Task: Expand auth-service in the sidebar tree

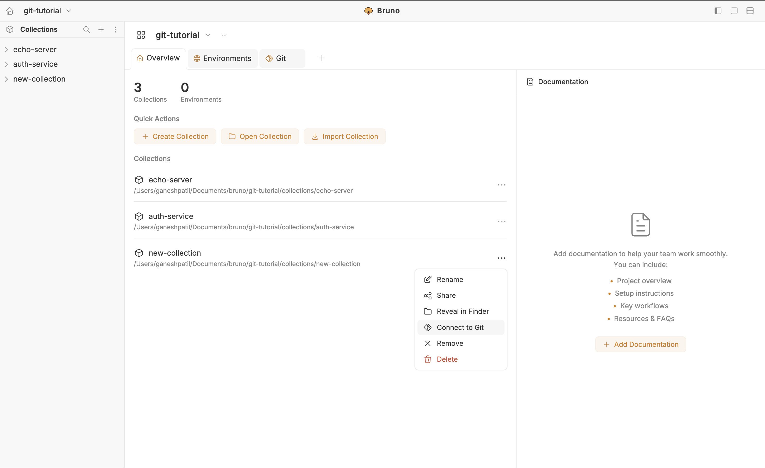Action: (6, 64)
